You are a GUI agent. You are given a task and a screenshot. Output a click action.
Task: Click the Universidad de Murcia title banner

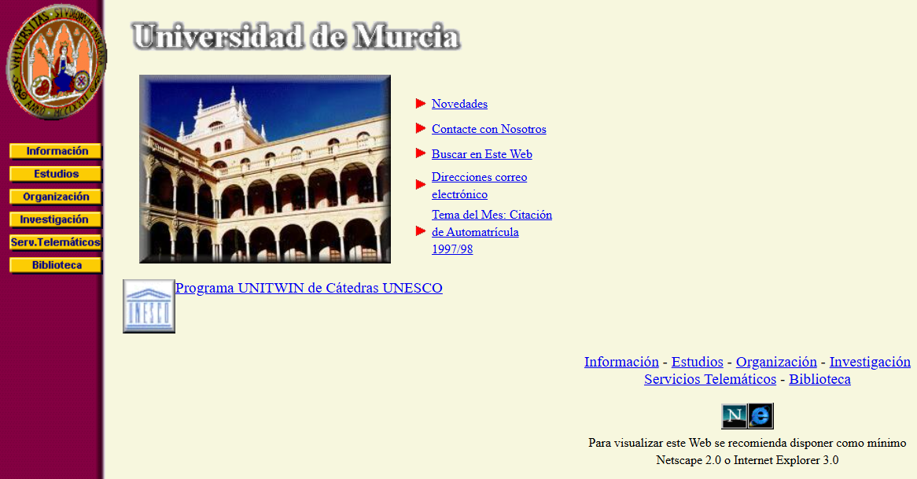click(x=296, y=37)
